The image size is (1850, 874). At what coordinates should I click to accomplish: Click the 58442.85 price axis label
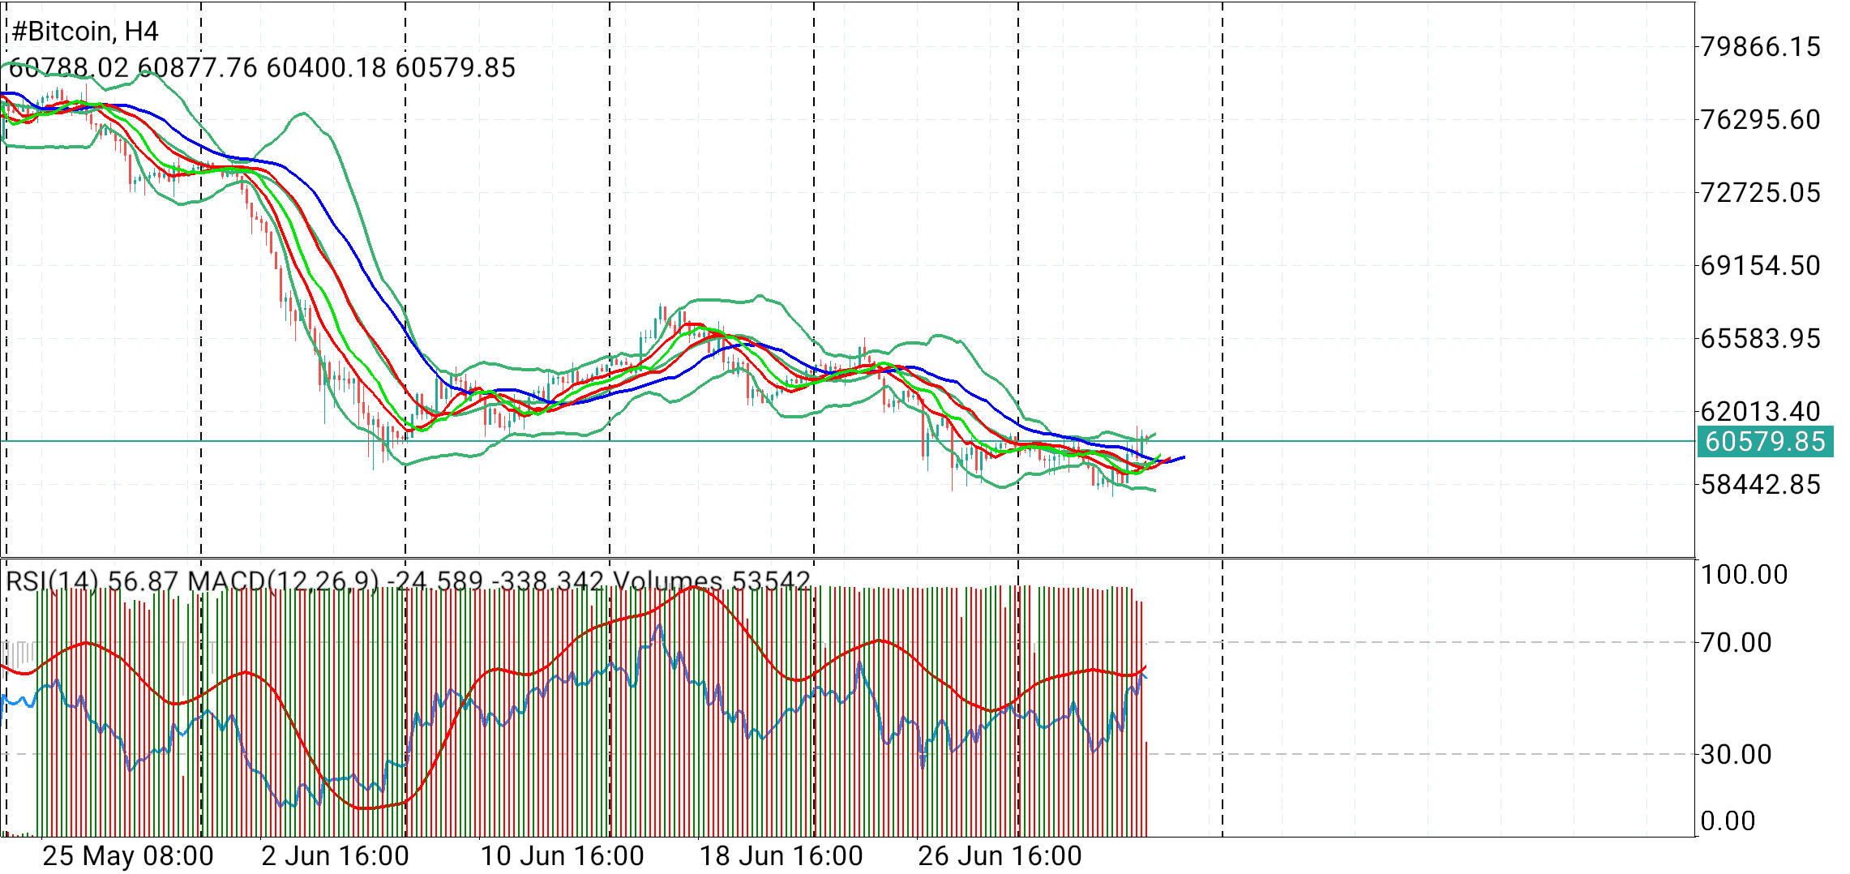click(1761, 484)
